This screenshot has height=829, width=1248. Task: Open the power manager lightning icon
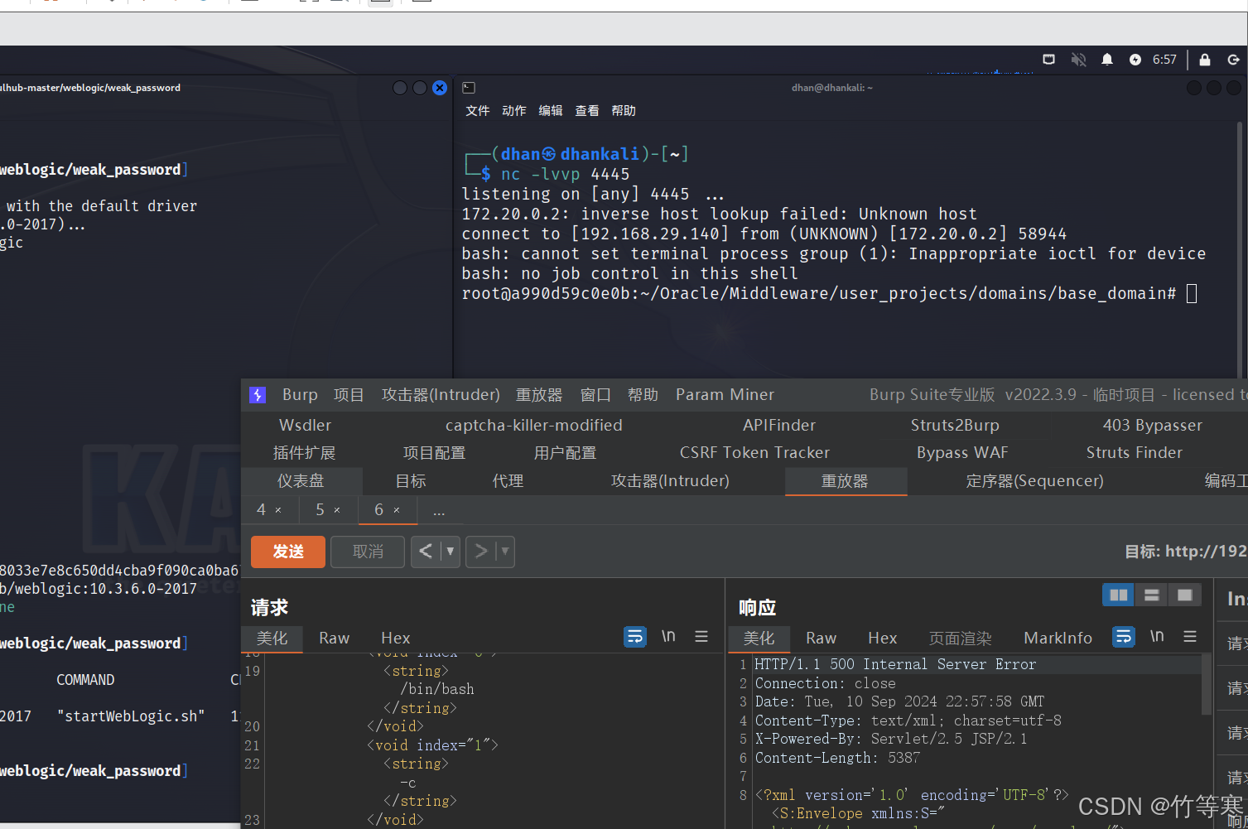1135,60
